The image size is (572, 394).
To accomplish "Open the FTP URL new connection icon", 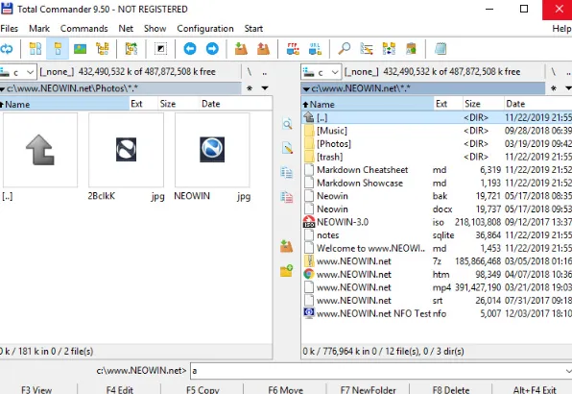I will point(315,49).
